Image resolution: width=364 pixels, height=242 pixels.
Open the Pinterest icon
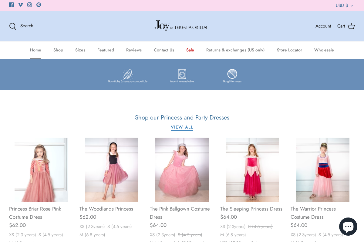39,5
